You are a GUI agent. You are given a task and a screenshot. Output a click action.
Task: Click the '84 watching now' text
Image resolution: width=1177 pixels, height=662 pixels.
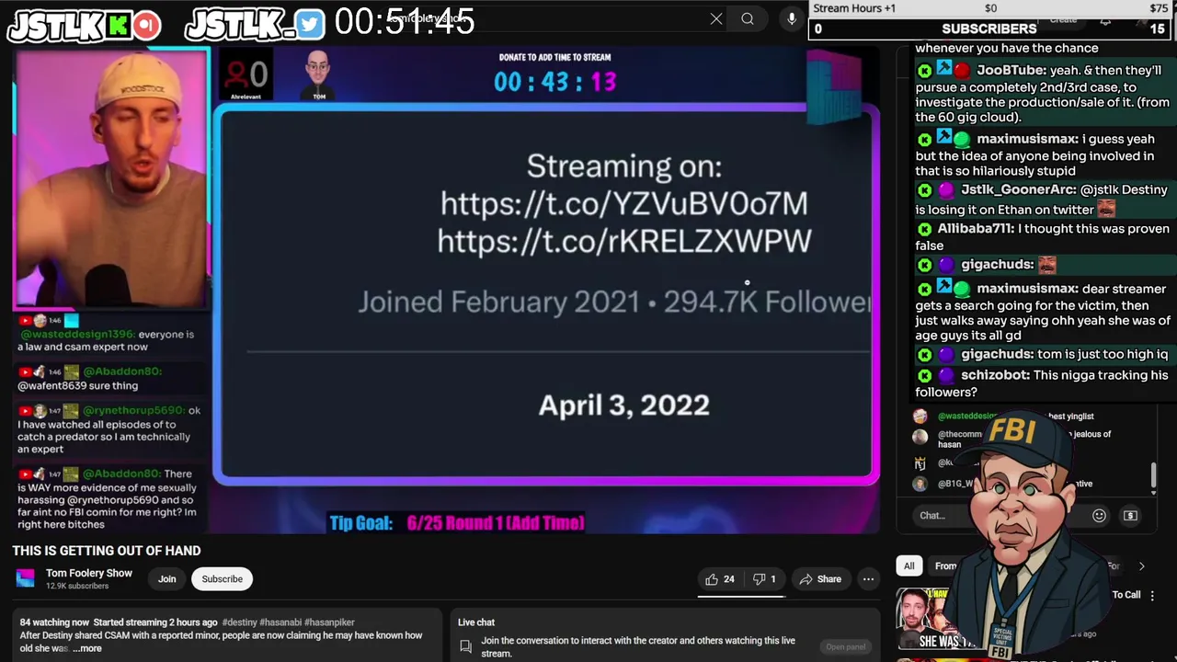pos(54,622)
